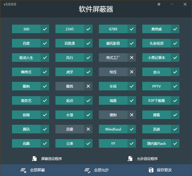Enable blocking via the X beside 格式工厂

click(x=132, y=58)
